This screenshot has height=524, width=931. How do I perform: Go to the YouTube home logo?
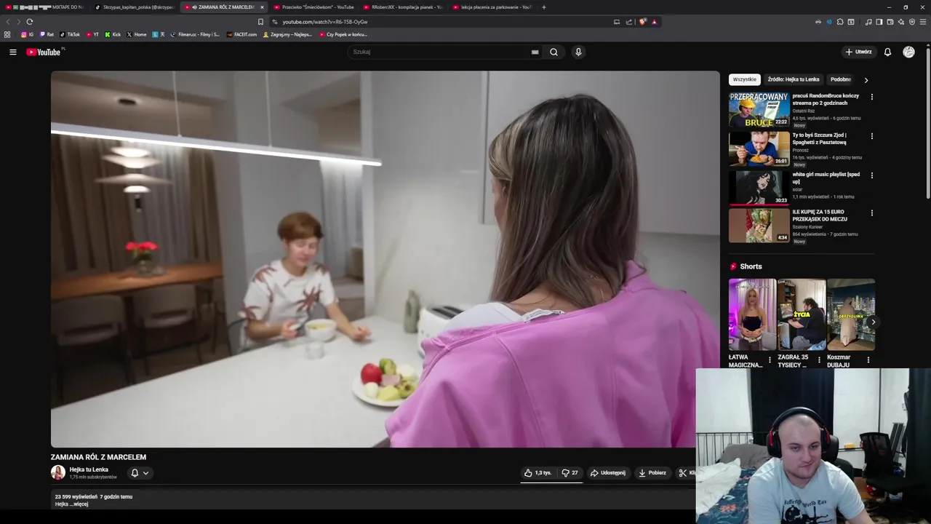[x=45, y=52]
